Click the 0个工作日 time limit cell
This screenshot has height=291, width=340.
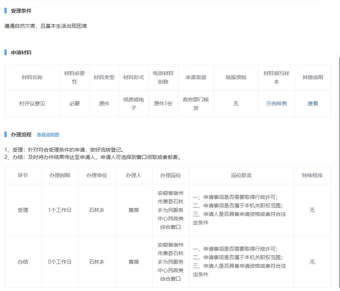(60, 262)
